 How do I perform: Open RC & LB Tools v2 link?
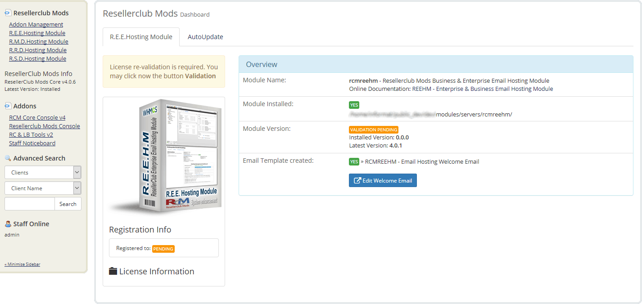pyautogui.click(x=31, y=134)
